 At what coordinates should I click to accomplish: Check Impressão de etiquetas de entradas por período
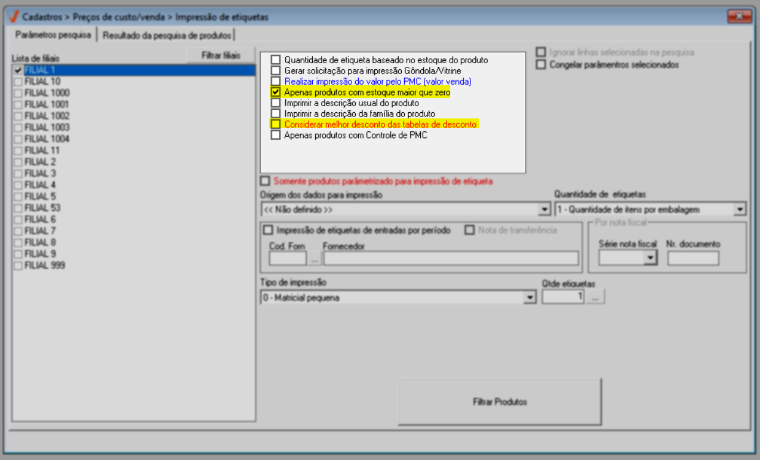[267, 231]
